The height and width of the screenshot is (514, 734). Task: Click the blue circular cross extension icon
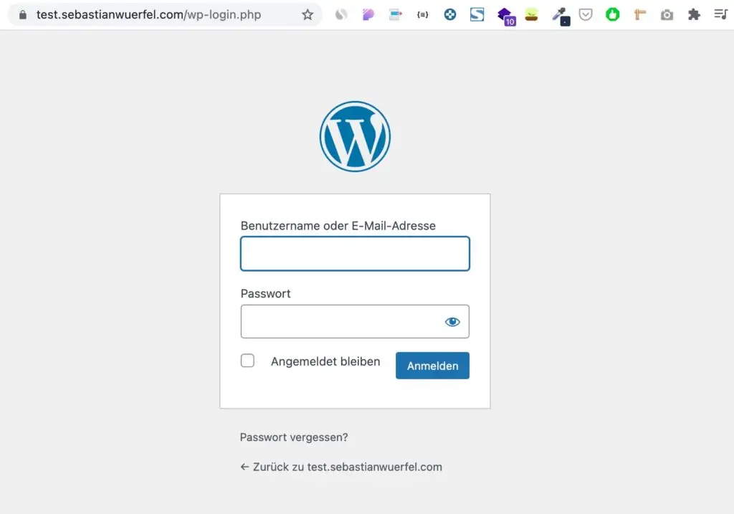pyautogui.click(x=450, y=15)
